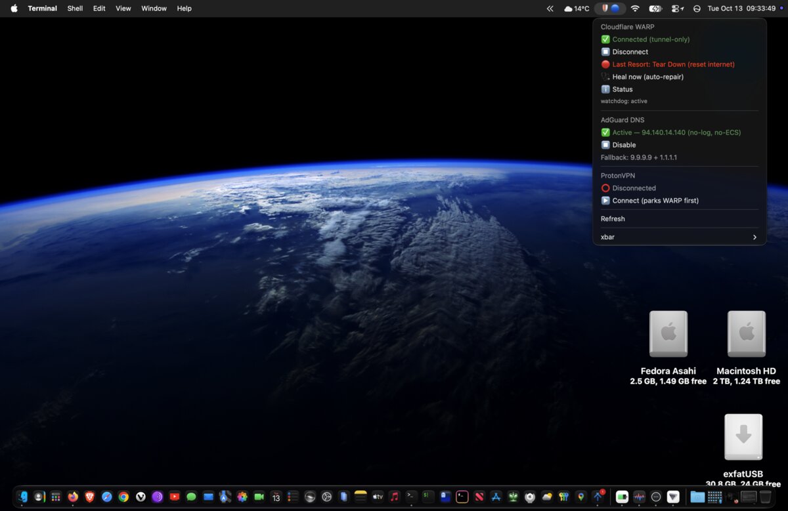
Task: Open FaceTime from the Dock
Action: (259, 497)
